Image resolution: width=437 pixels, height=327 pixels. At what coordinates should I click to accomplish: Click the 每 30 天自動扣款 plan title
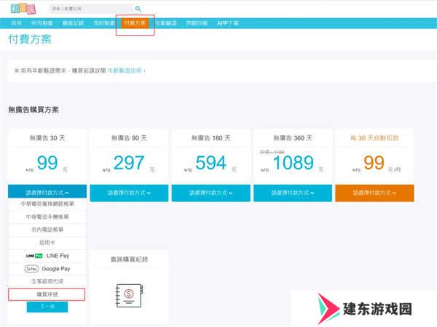[x=374, y=138]
